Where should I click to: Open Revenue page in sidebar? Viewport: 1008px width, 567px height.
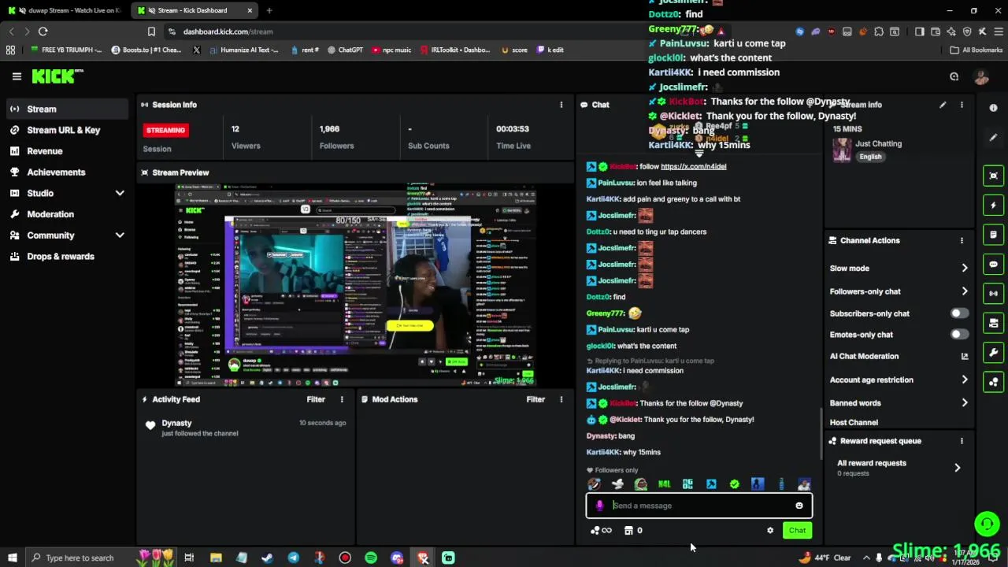(66, 151)
